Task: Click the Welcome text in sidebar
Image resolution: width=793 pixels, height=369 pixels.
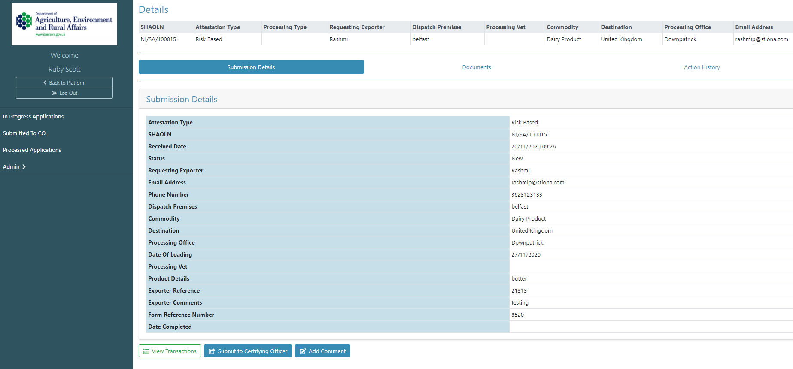Action: (64, 55)
